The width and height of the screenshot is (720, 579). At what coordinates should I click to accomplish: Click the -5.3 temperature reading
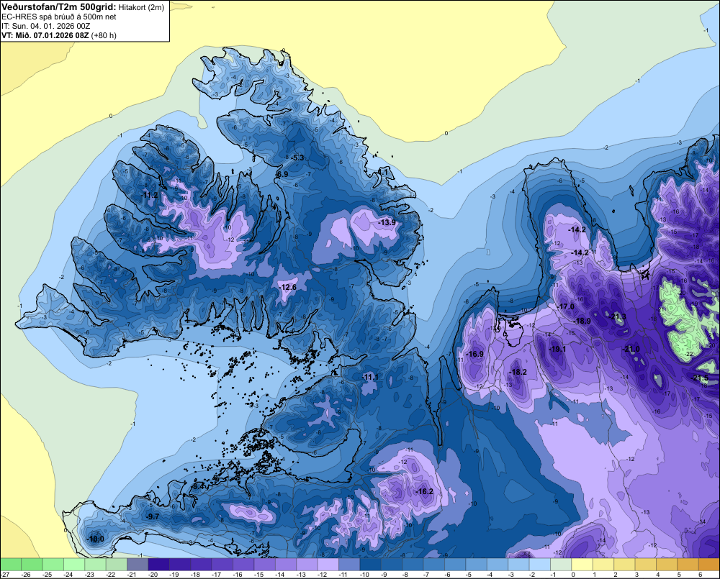[297, 158]
